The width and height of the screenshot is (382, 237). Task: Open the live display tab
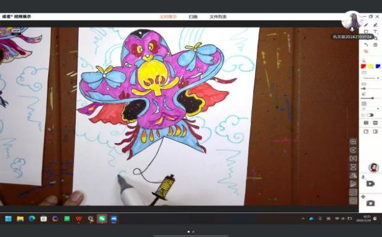coord(168,17)
